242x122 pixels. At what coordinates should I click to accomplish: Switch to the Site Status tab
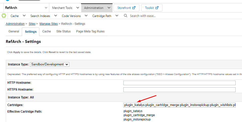(x=63, y=31)
